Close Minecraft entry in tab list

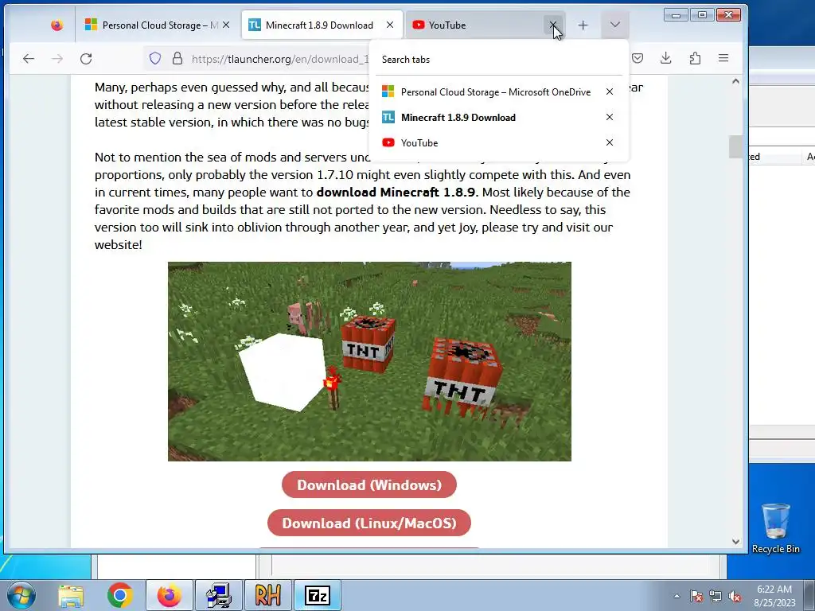[610, 118]
